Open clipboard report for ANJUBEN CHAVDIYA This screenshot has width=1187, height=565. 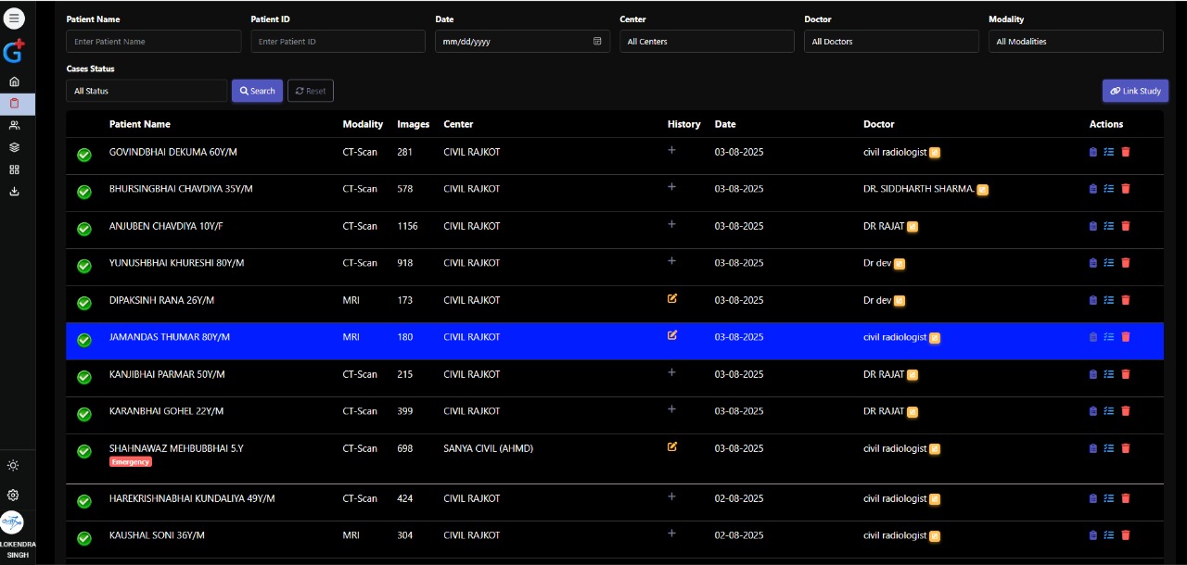coord(1092,226)
